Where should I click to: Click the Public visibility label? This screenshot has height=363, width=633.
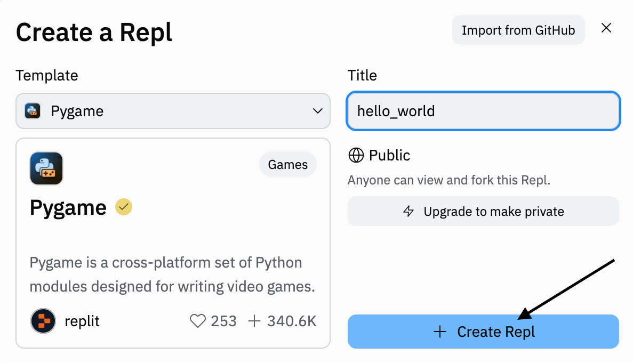point(390,155)
